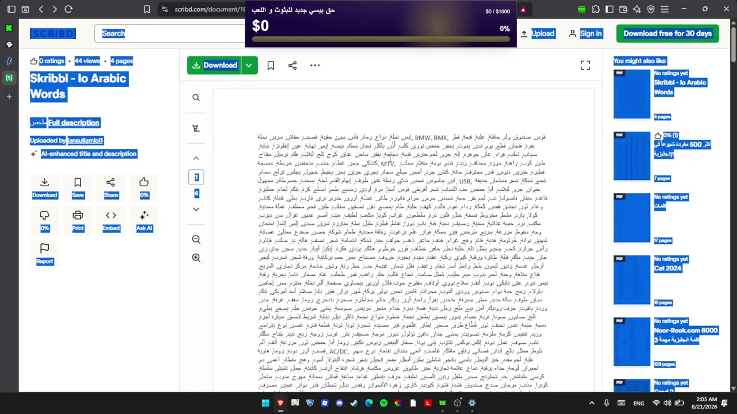Open Discord from the taskbar

(x=339, y=403)
